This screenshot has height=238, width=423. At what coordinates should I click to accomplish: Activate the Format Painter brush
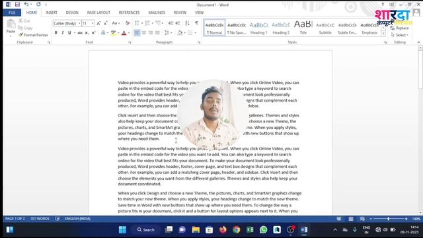(x=33, y=35)
